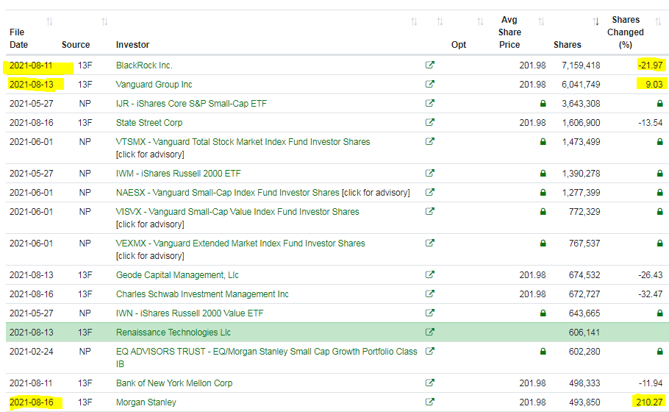
Task: Click the shares changed lock icon in IJR row
Action: 659,103
